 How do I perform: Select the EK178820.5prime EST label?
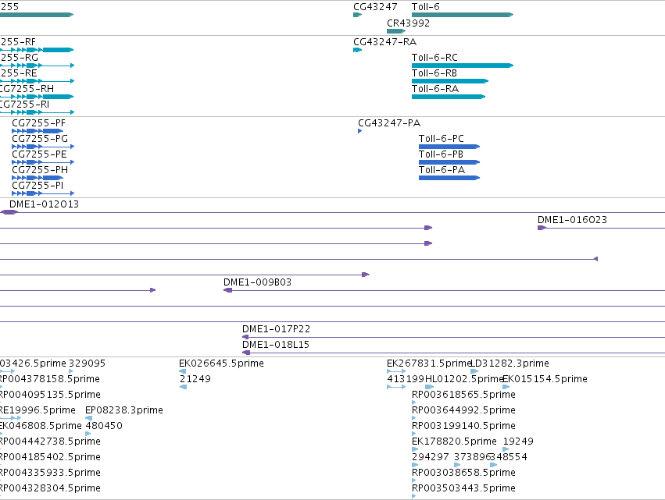(x=454, y=442)
